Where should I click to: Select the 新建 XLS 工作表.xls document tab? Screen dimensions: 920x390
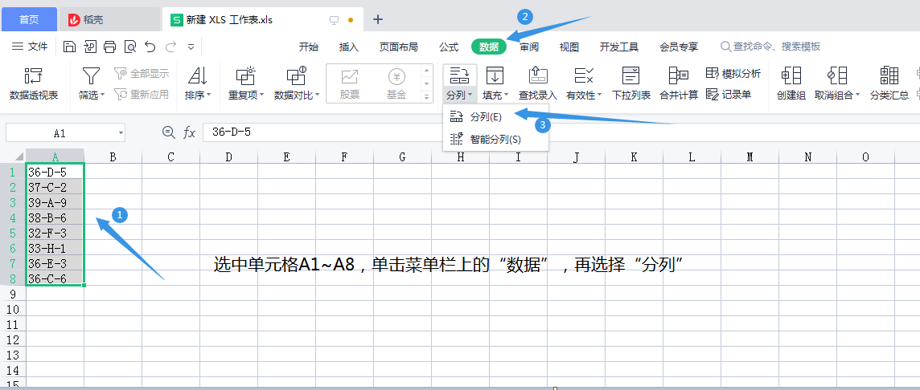[x=261, y=19]
